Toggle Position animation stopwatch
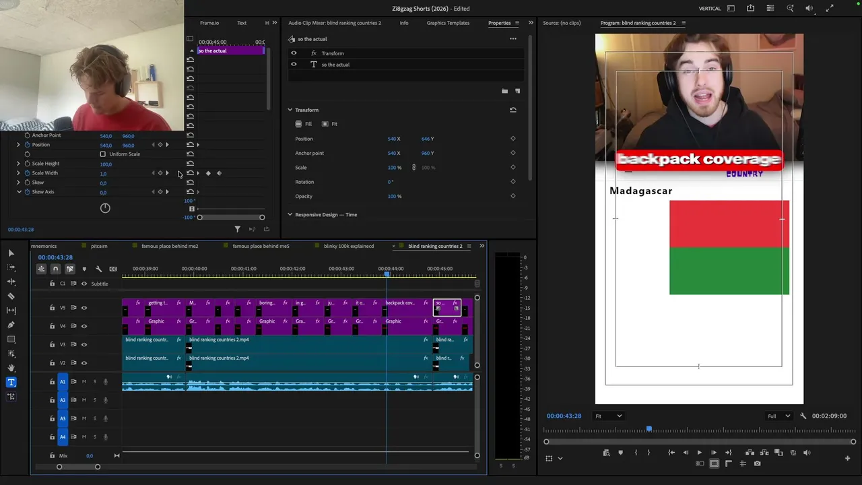 (x=27, y=145)
